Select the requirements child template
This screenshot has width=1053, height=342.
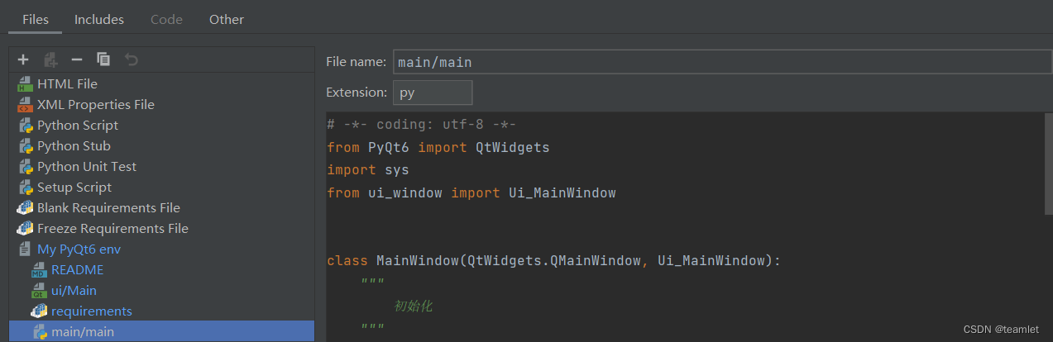coord(162,311)
